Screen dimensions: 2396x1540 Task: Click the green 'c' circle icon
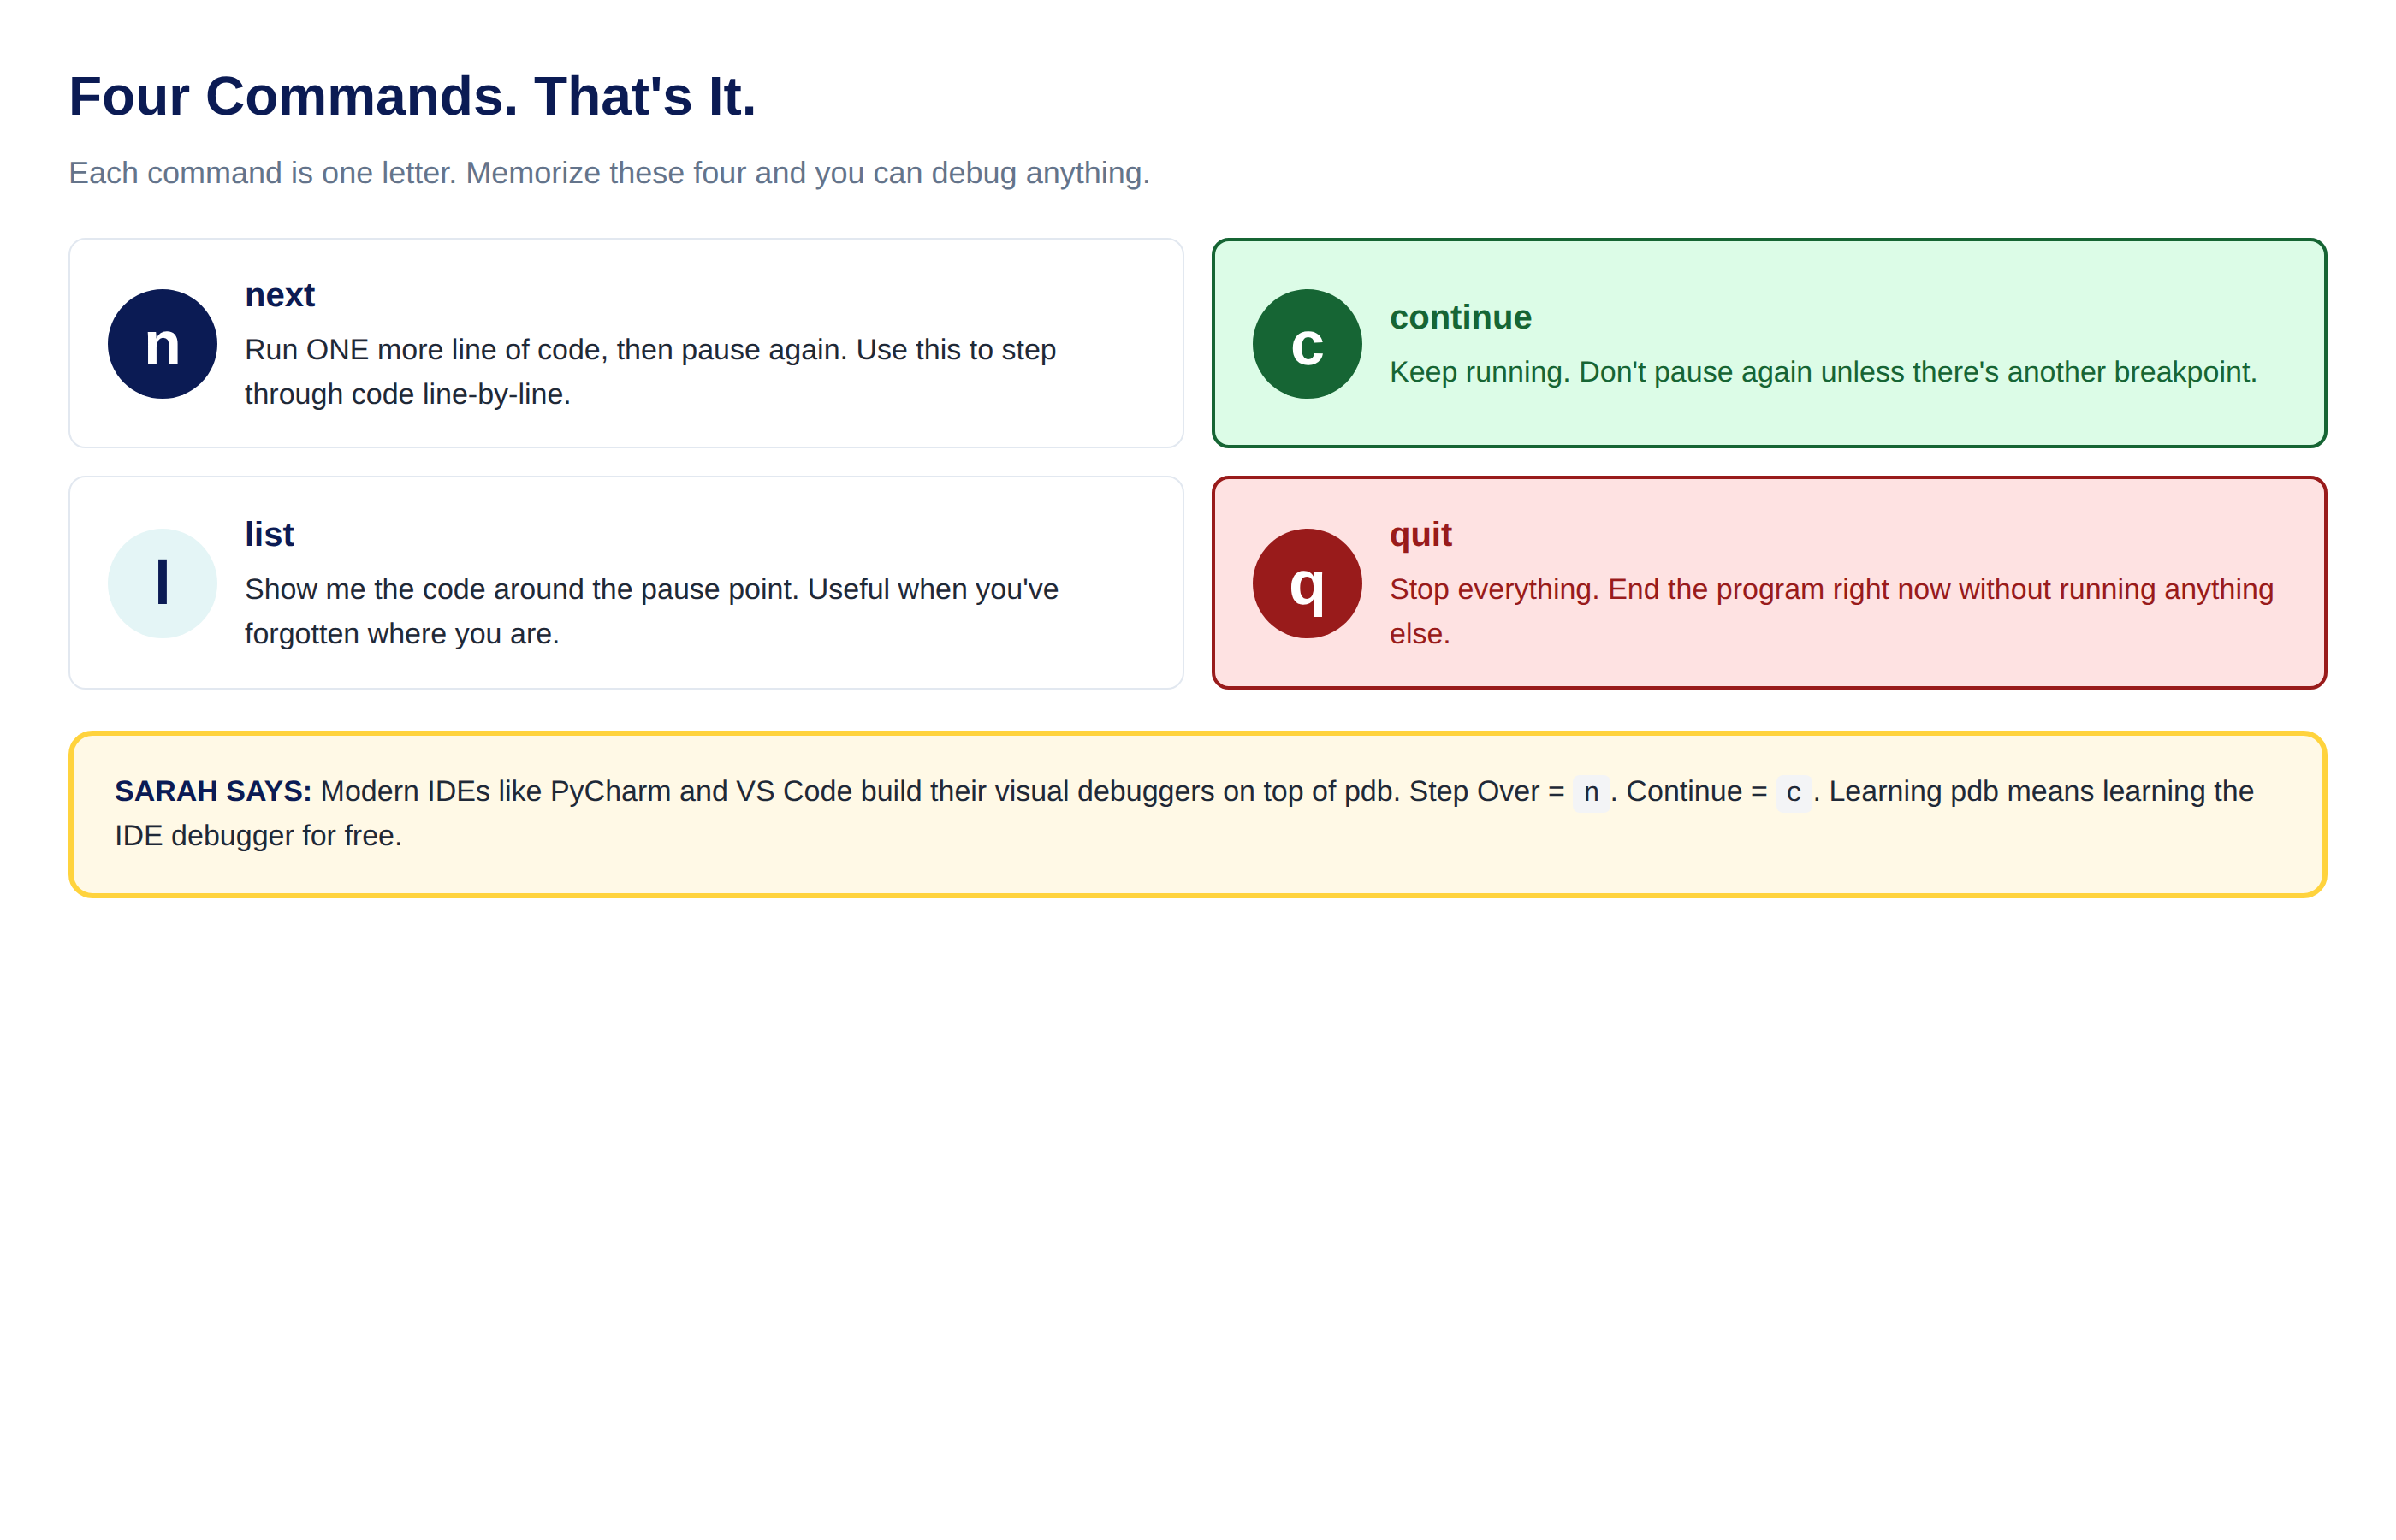(x=1307, y=344)
